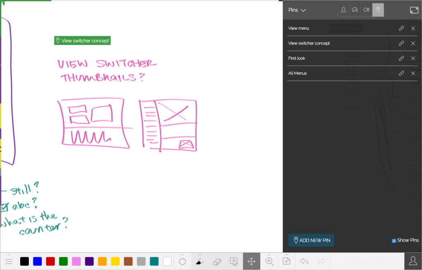Image resolution: width=422 pixels, height=270 pixels.
Task: Choose the pen drawing tool
Action: click(199, 261)
